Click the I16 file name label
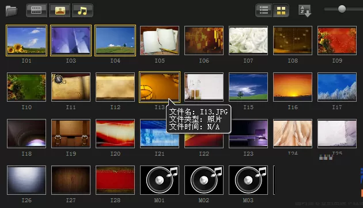 pos(293,107)
